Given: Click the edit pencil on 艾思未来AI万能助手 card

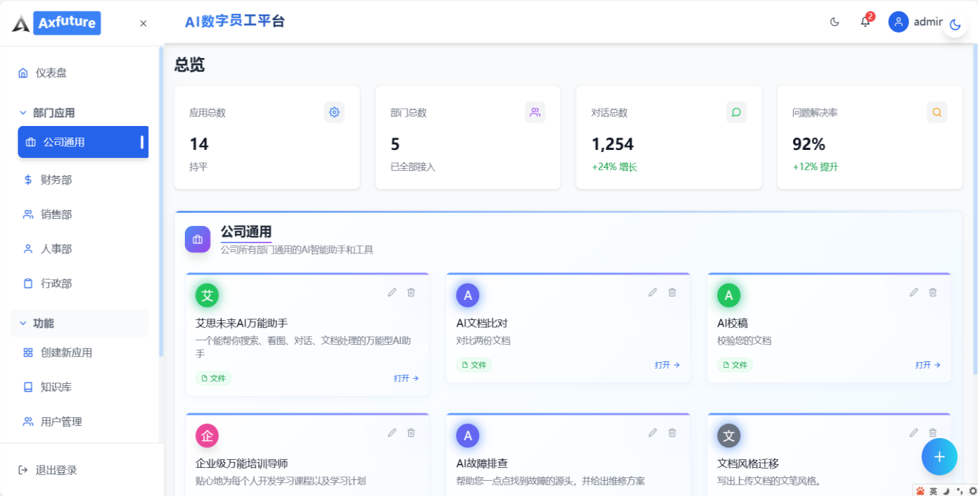Looking at the screenshot, I should (392, 292).
